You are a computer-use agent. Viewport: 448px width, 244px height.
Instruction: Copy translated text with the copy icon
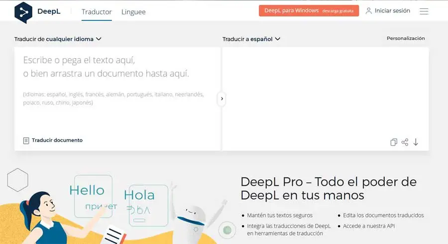tap(393, 142)
